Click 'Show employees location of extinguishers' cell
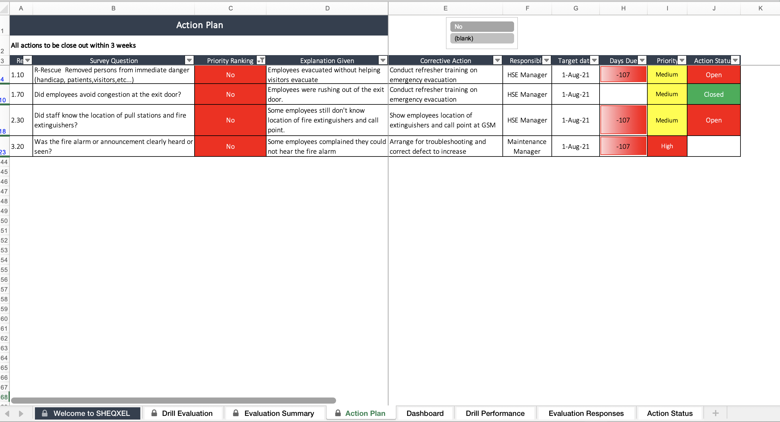 pos(445,120)
